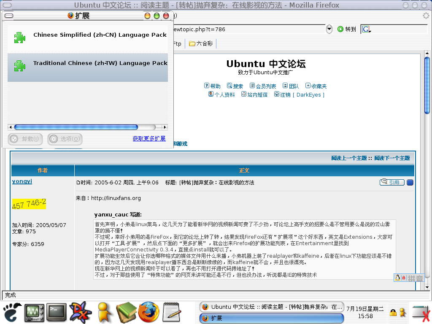Open the notepad text editor launcher
The image size is (432, 324).
pos(172,313)
